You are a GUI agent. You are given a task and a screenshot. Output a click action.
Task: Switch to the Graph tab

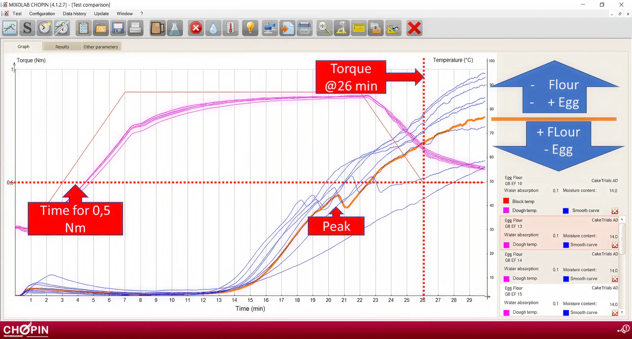pos(23,47)
